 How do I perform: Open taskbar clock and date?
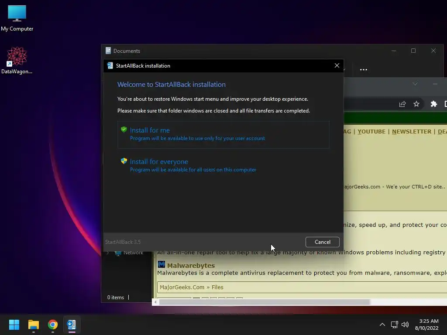click(427, 325)
